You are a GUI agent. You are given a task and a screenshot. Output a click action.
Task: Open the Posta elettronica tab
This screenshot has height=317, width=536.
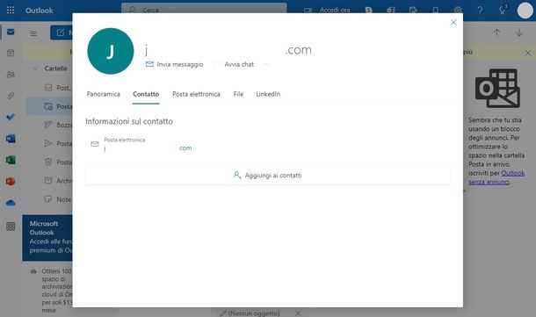(196, 94)
